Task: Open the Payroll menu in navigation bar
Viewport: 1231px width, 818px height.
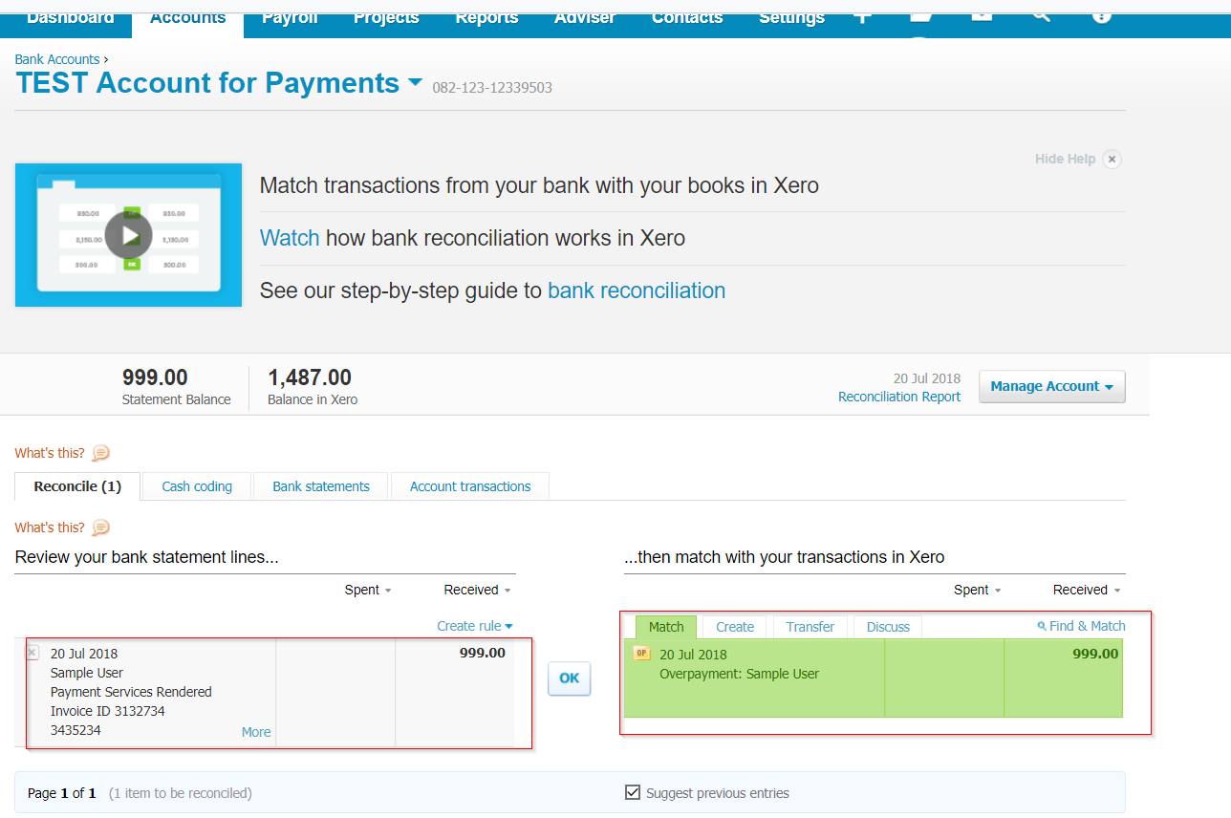Action: tap(290, 17)
